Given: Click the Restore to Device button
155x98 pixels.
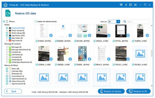Looking at the screenshot, I should 111,91.
